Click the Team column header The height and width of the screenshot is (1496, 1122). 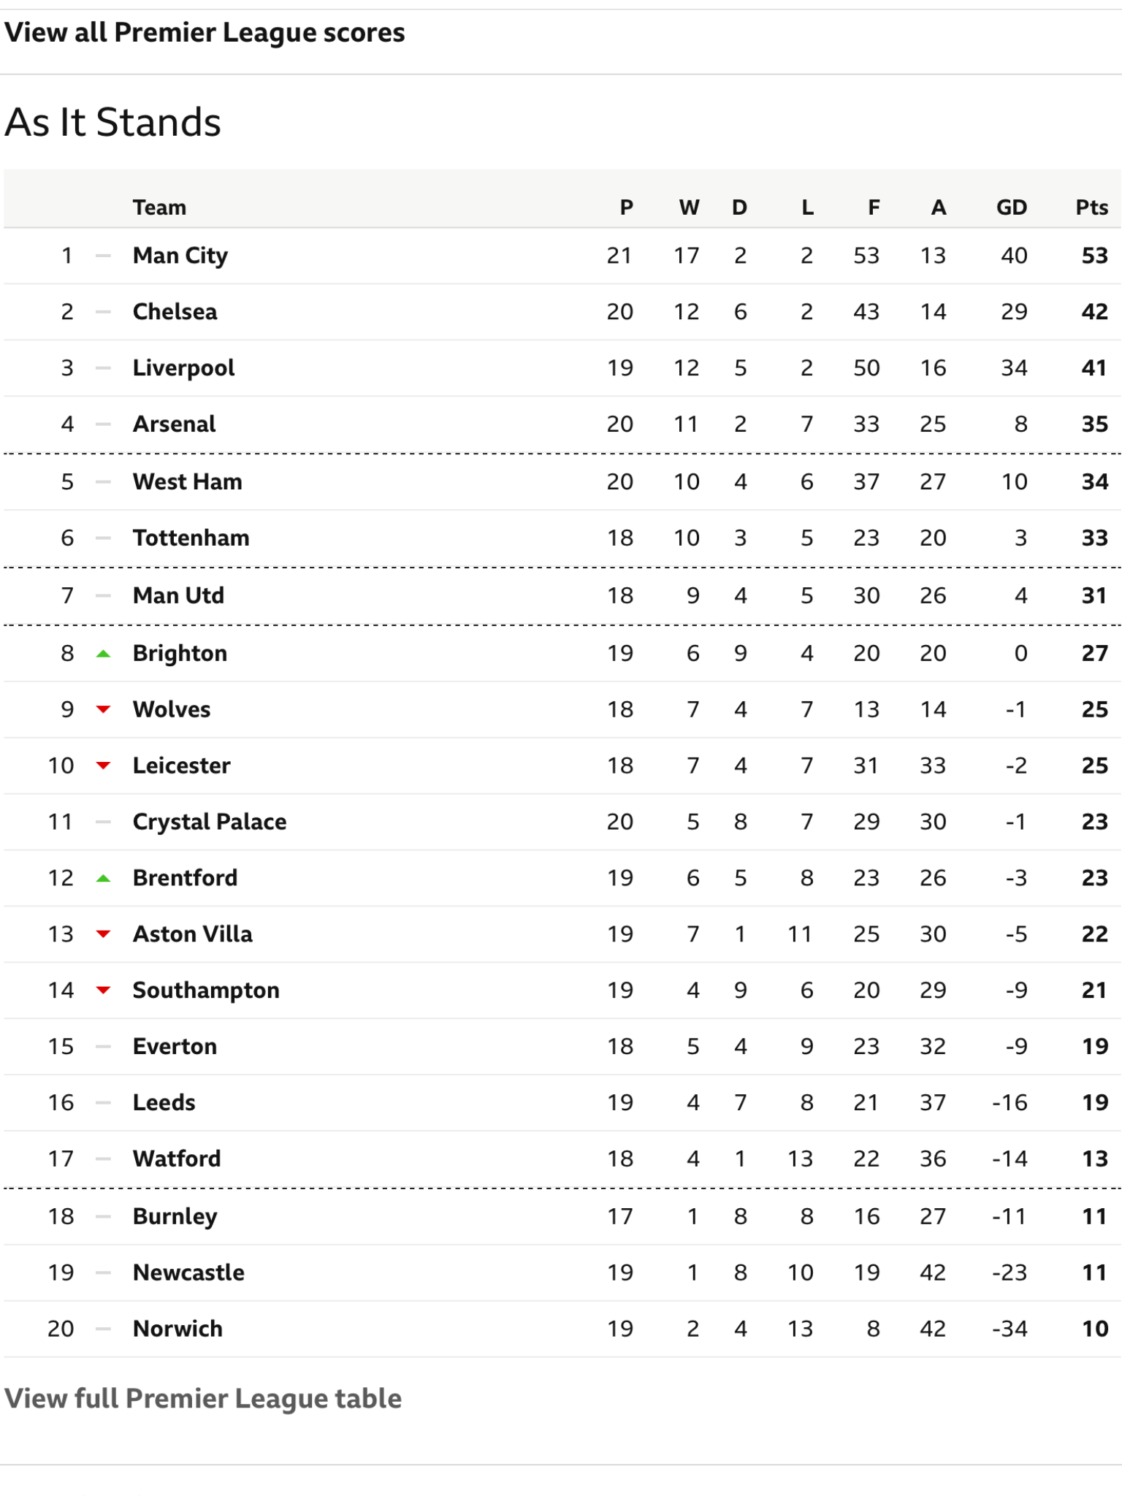pos(159,207)
